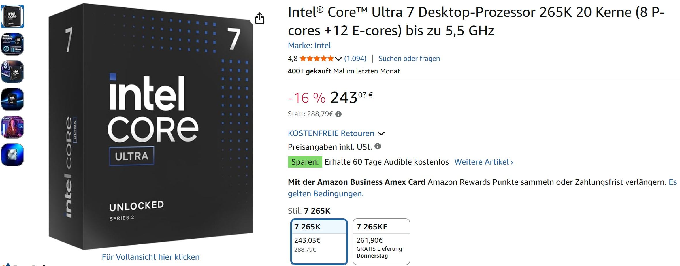Viewport: 680px width, 266px height.
Task: Open the 1.094 reviews count link
Action: pos(355,59)
